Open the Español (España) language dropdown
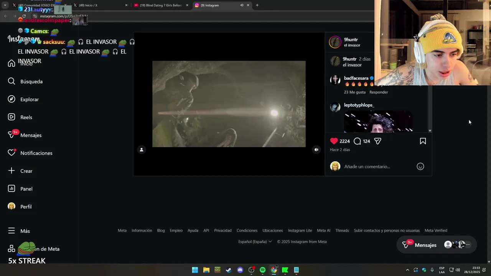The width and height of the screenshot is (491, 276). click(x=255, y=242)
